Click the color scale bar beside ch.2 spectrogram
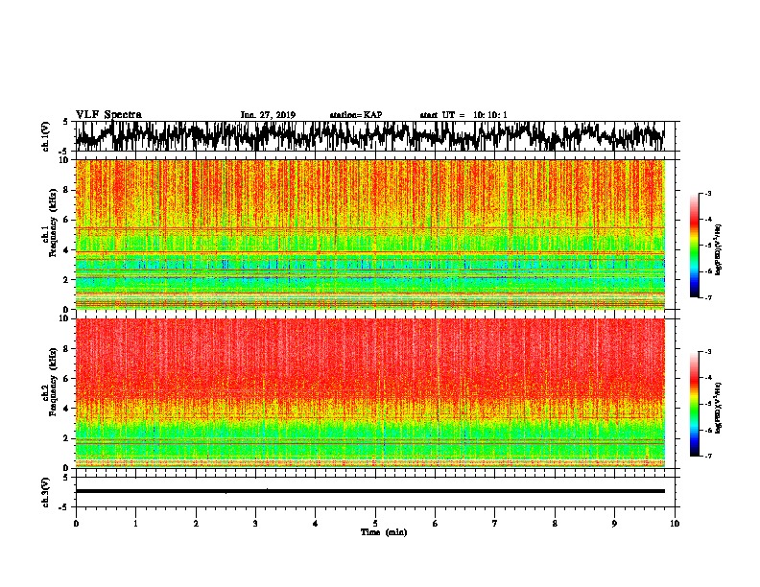Viewport: 760px width, 587px height. pos(694,404)
